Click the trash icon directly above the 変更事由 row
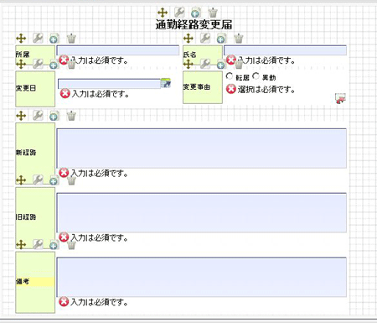 [x=239, y=65]
